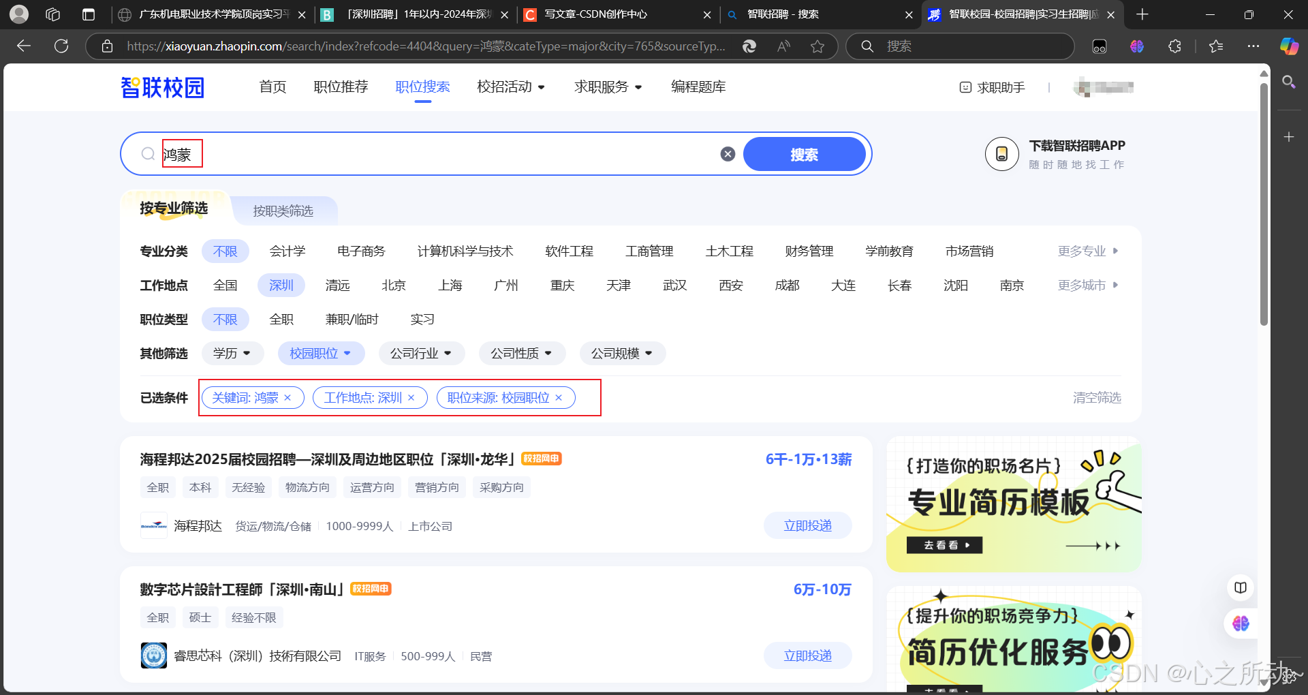Open 求职助手 link

pyautogui.click(x=992, y=87)
